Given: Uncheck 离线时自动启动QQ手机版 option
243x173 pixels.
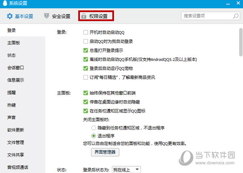Looking at the screenshot, I should pyautogui.click(x=85, y=59).
